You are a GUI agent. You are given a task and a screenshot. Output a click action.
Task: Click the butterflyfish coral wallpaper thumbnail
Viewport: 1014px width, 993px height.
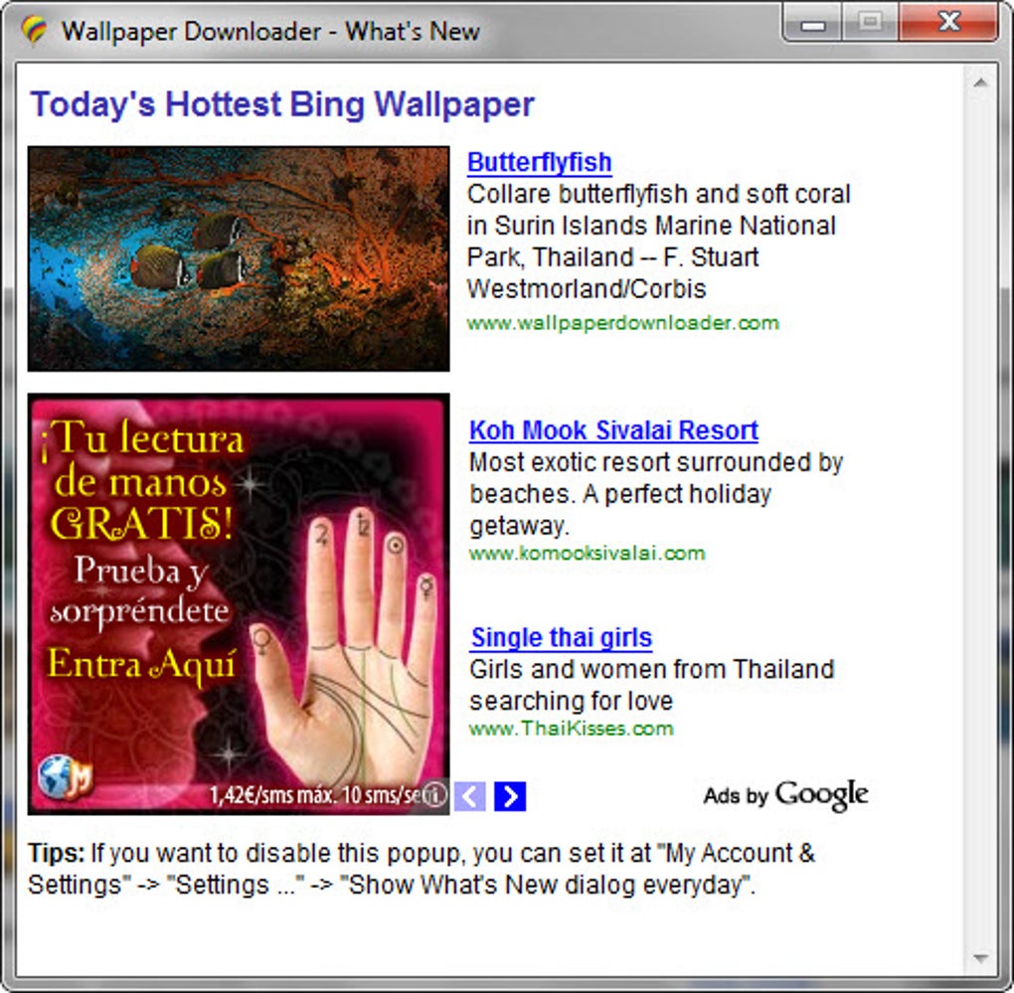point(239,258)
